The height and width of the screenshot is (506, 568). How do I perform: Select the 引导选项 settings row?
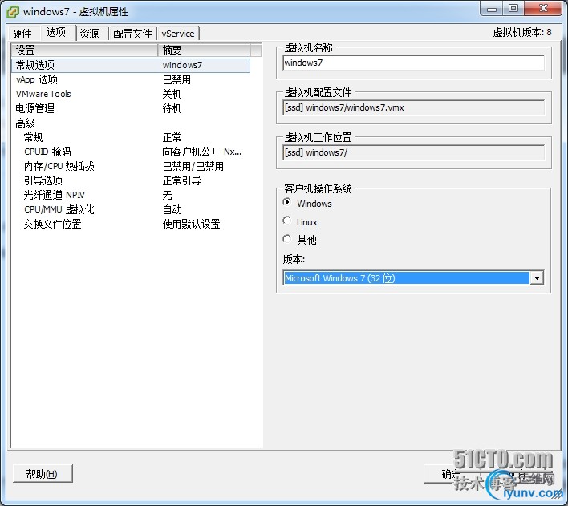131,180
